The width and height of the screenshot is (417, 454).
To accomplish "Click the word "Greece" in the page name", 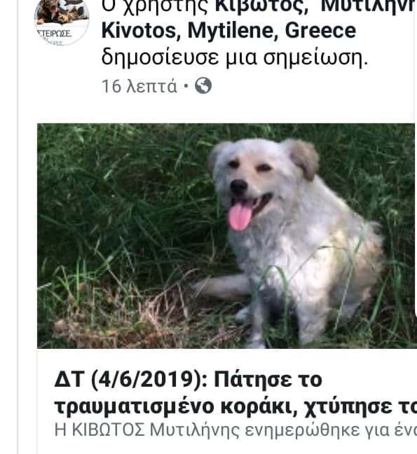I will 320,30.
